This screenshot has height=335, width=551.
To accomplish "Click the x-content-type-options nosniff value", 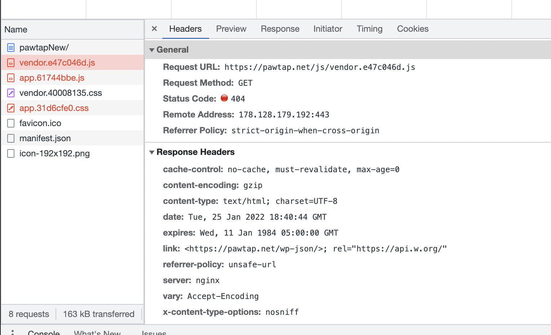I will [x=282, y=312].
